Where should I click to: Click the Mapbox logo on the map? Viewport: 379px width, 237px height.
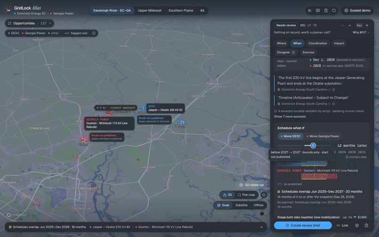[x=16, y=215]
